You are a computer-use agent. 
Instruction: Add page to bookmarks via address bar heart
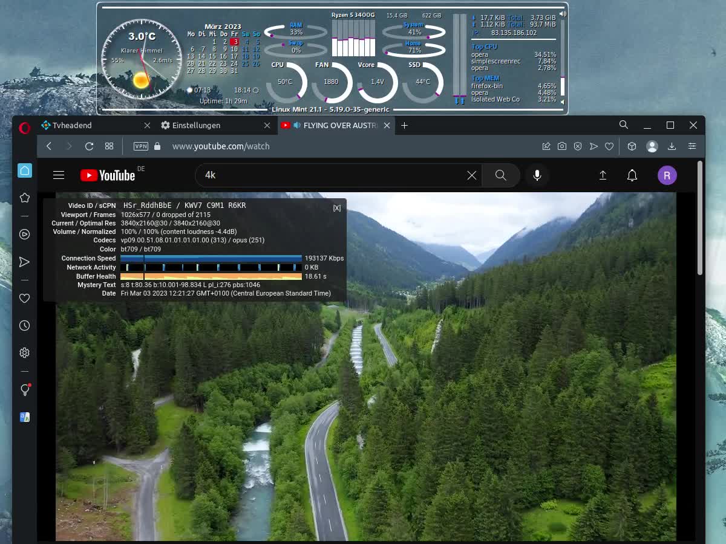point(609,146)
